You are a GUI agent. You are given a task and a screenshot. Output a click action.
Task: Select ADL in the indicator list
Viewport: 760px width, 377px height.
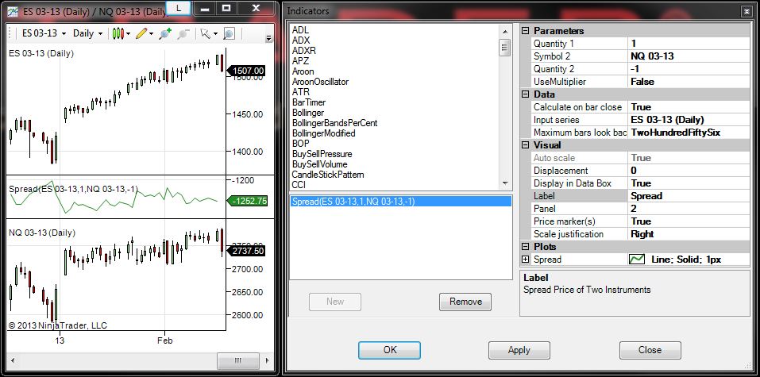click(300, 30)
